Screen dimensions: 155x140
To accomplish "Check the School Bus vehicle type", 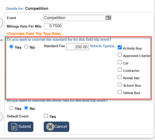I will pyautogui.click(x=120, y=85).
